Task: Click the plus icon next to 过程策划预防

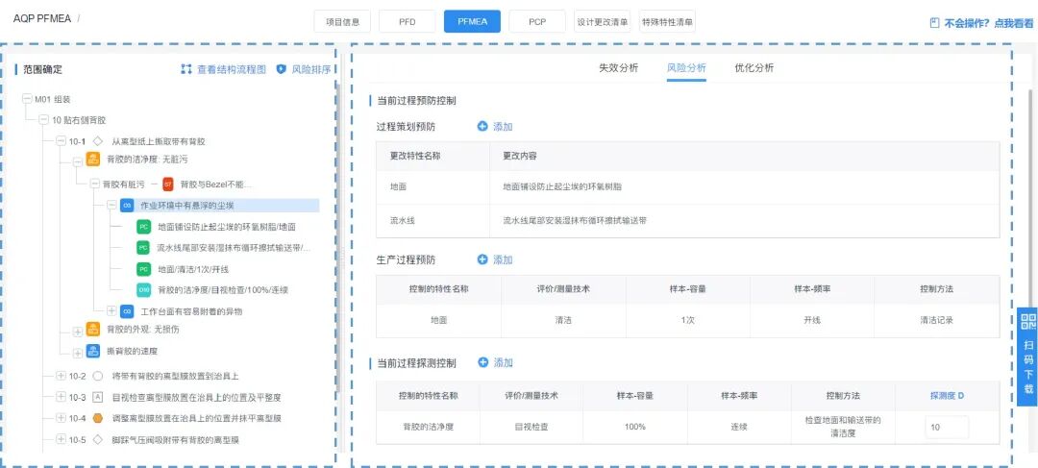Action: [x=482, y=127]
